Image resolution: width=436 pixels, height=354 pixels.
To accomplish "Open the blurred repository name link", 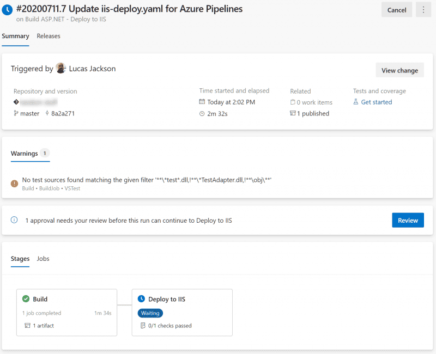I will pos(39,102).
